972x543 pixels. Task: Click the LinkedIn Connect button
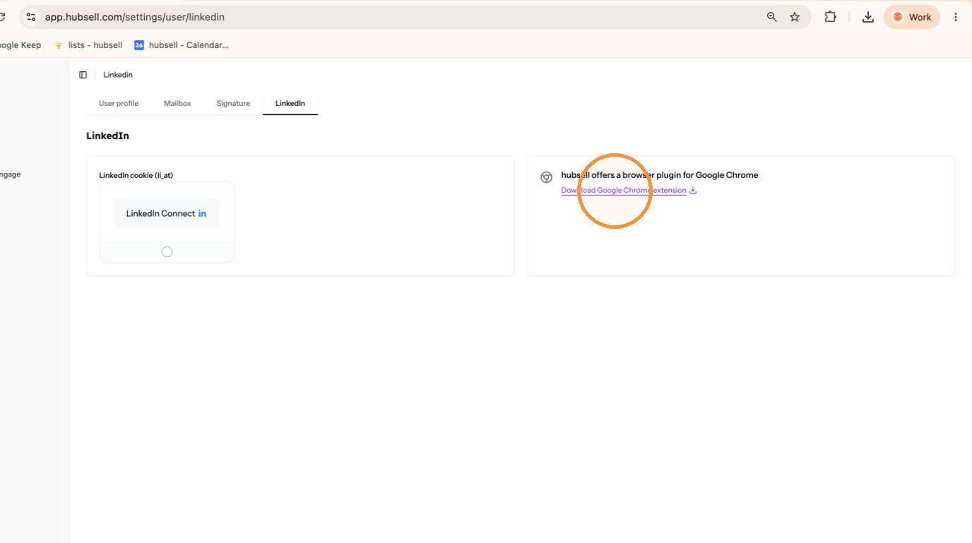pyautogui.click(x=167, y=213)
